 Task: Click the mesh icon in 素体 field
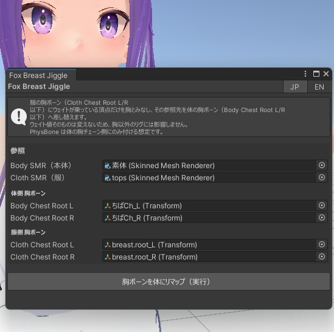[107, 166]
